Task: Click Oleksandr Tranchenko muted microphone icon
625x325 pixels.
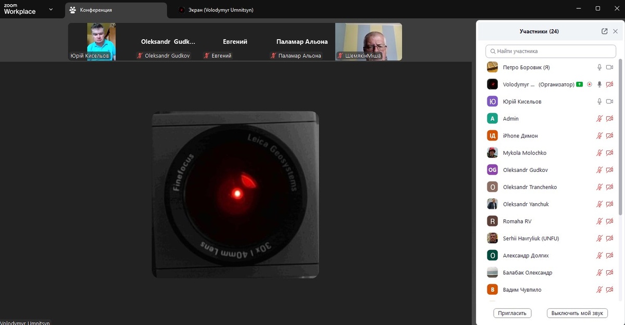Action: click(599, 187)
